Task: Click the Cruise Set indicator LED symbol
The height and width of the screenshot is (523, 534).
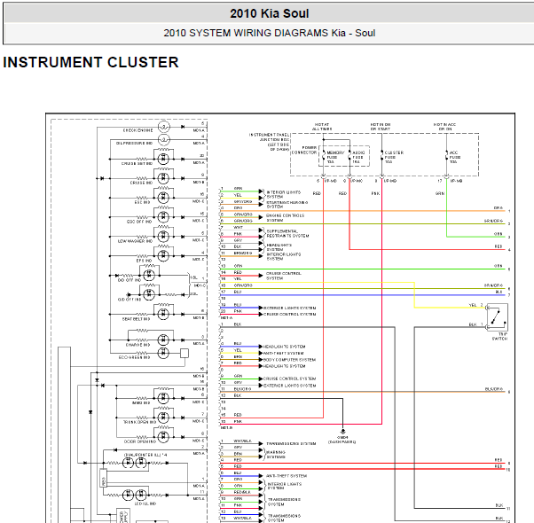Action: point(163,159)
